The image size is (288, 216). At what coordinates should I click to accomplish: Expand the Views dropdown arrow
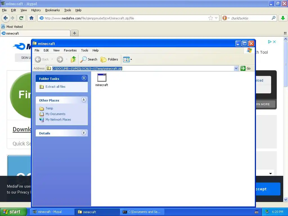click(131, 60)
